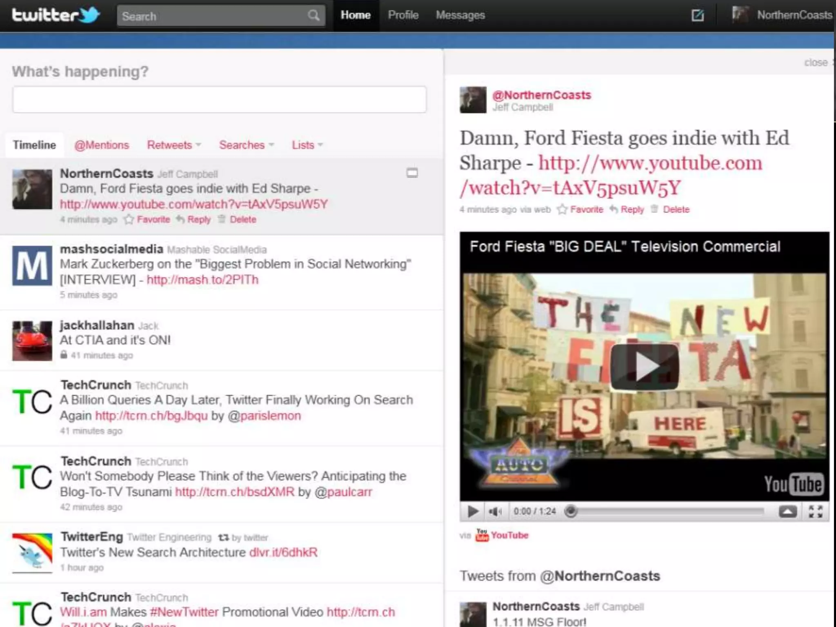Expand the Retweets dropdown
The image size is (836, 627).
(x=174, y=145)
